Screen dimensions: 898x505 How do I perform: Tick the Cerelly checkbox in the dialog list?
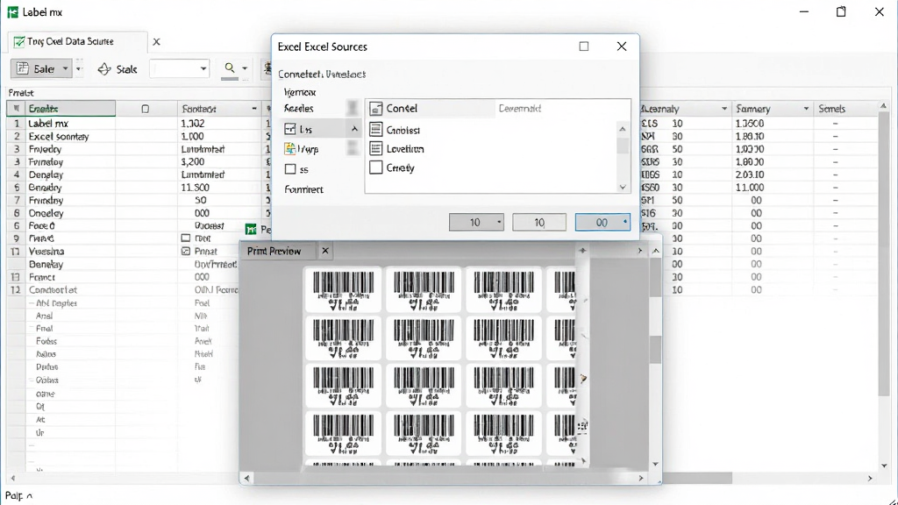tap(375, 167)
